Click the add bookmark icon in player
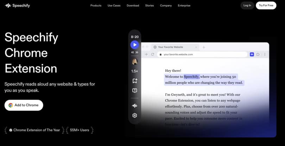Image resolution: width=285 pixels, height=146 pixels. point(135,81)
